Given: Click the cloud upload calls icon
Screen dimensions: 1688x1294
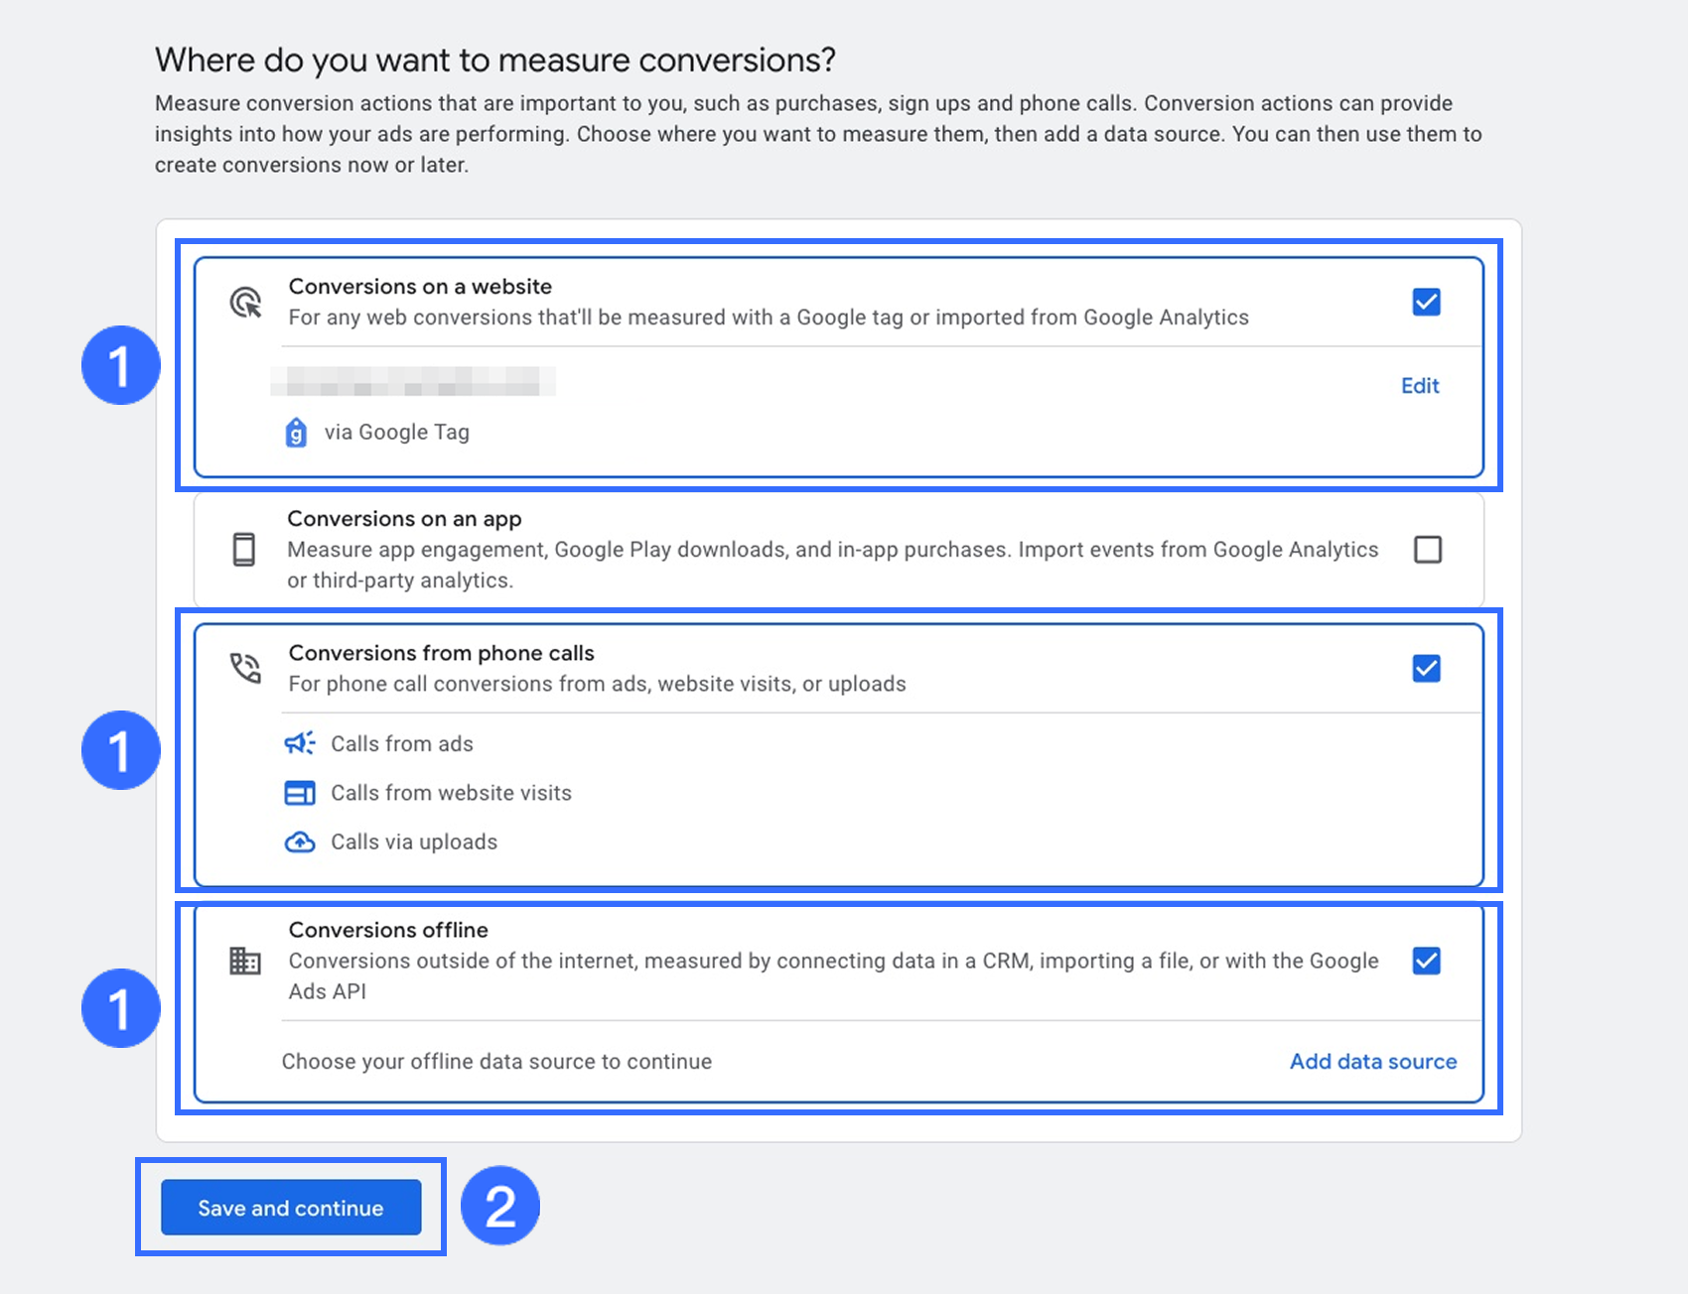Looking at the screenshot, I should 300,842.
